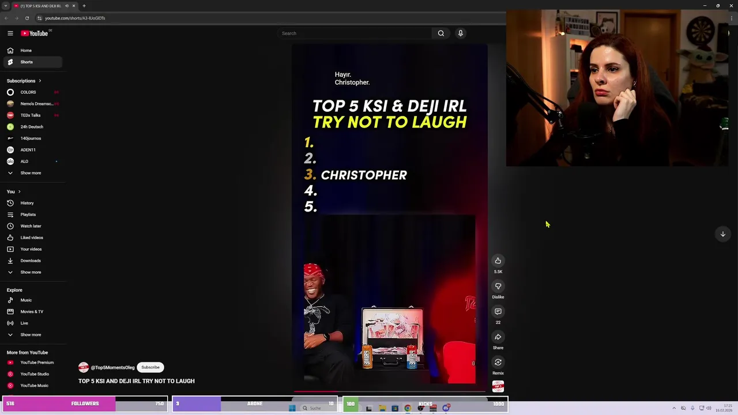Click the browser address bar URL
Viewport: 738px width, 415px height.
pos(75,18)
